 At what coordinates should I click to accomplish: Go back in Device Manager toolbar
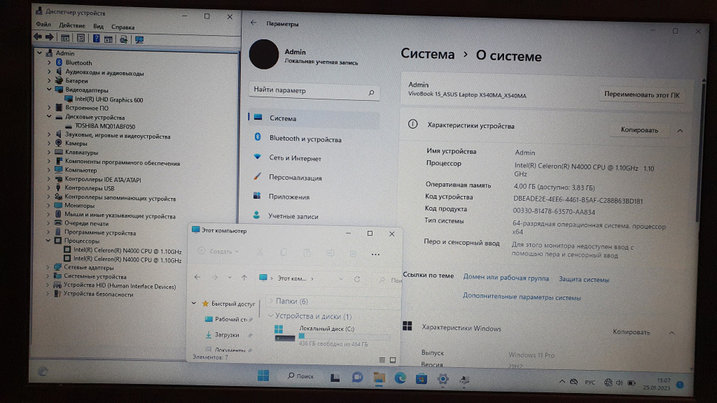(x=38, y=37)
